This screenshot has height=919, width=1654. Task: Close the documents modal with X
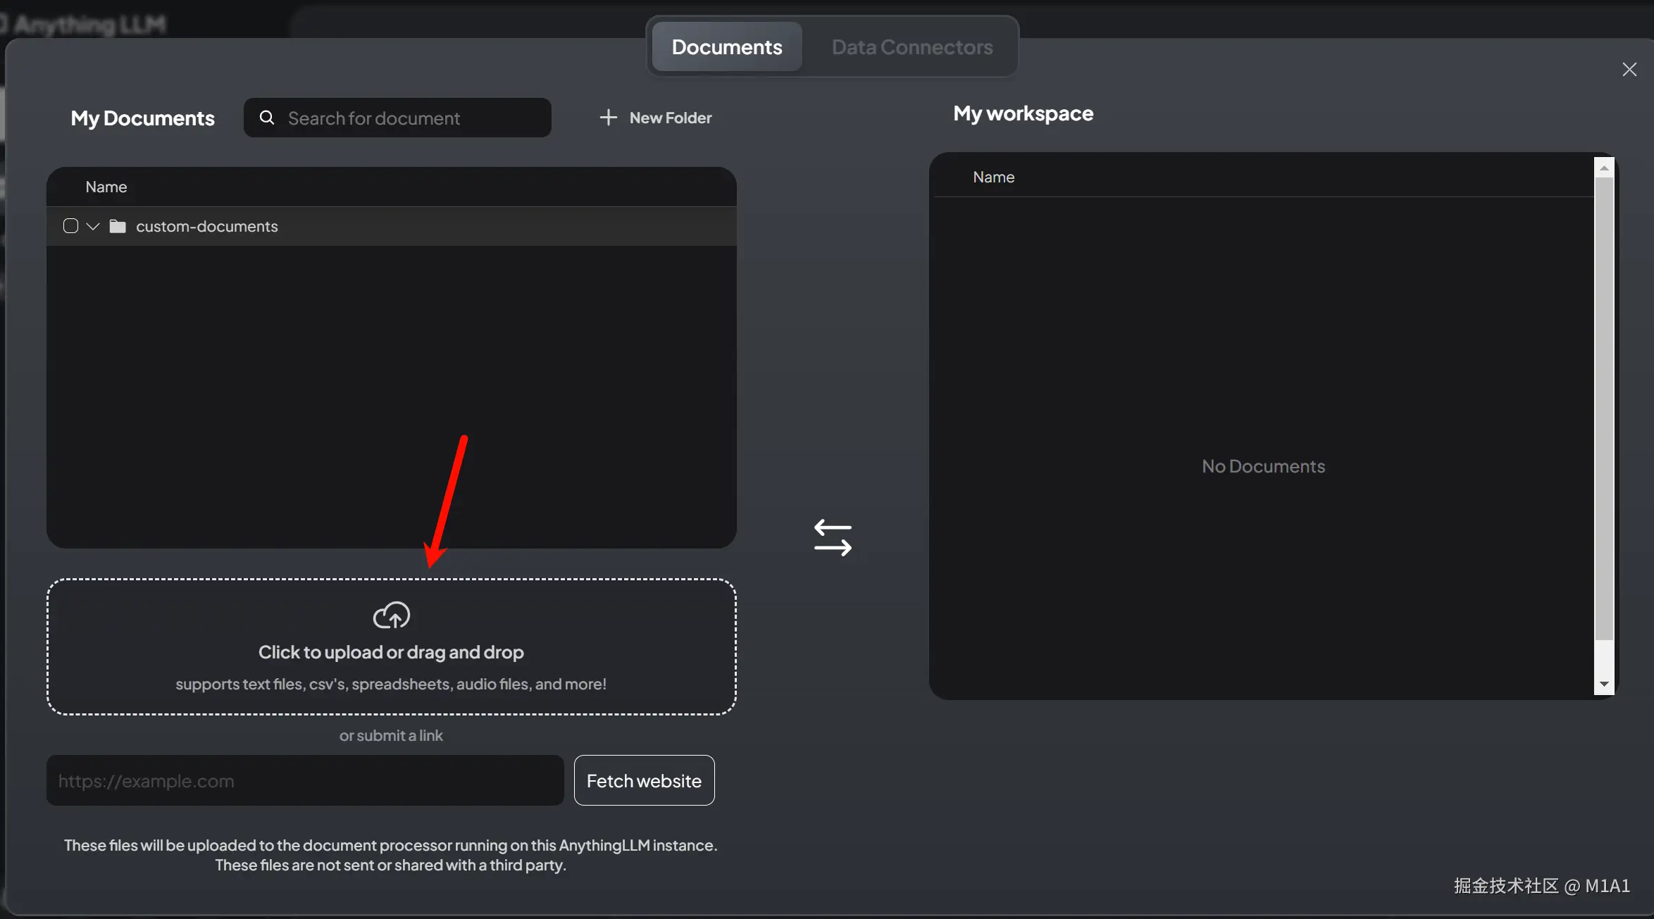click(x=1629, y=69)
